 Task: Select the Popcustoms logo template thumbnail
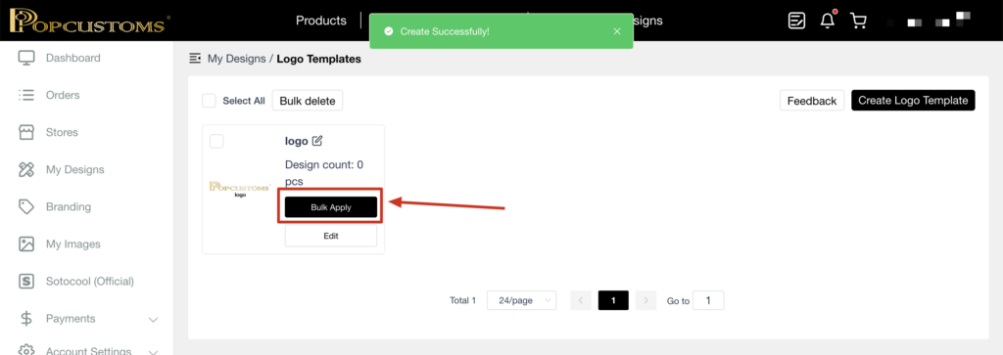point(241,189)
